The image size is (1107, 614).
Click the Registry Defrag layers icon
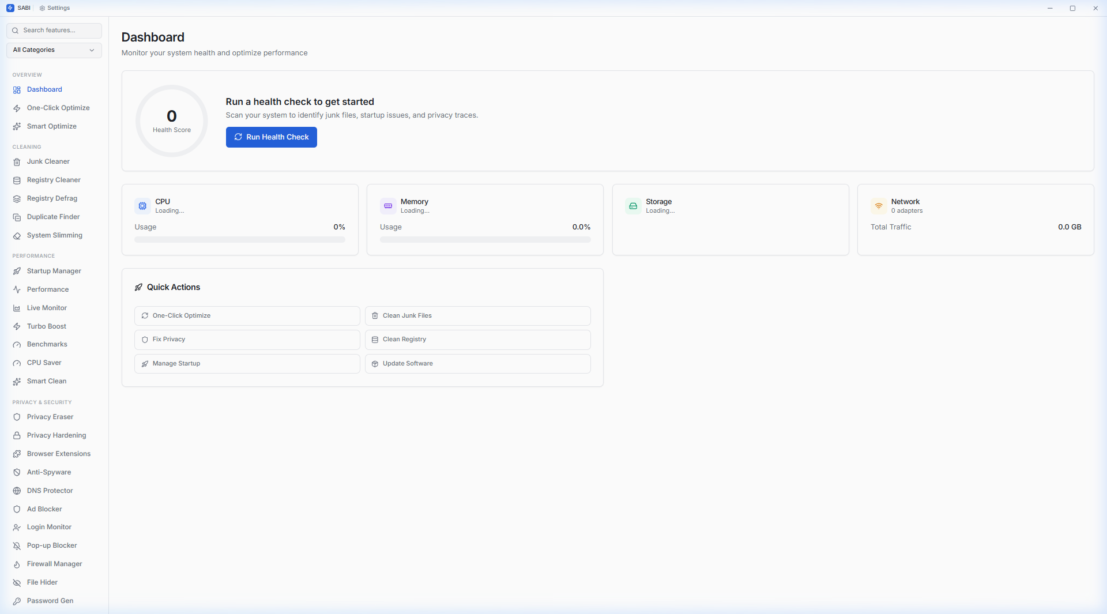pyautogui.click(x=17, y=199)
